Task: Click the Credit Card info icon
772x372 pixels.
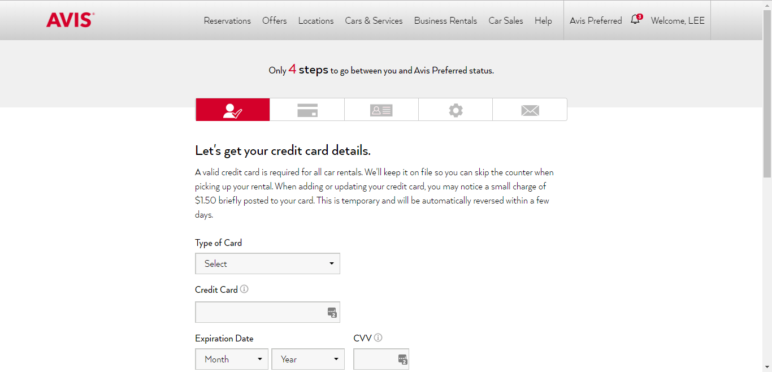Action: 244,289
